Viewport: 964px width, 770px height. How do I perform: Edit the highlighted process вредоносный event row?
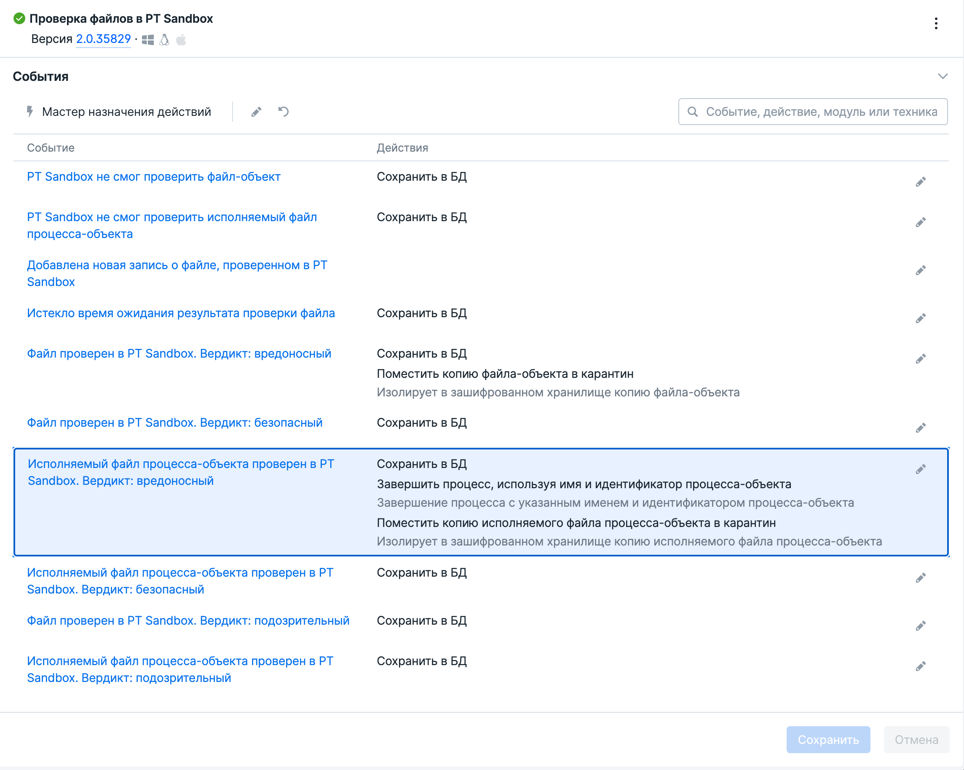(920, 469)
